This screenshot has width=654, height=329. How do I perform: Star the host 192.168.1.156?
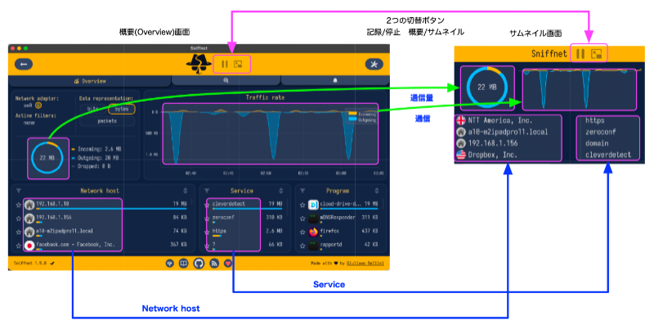click(18, 219)
